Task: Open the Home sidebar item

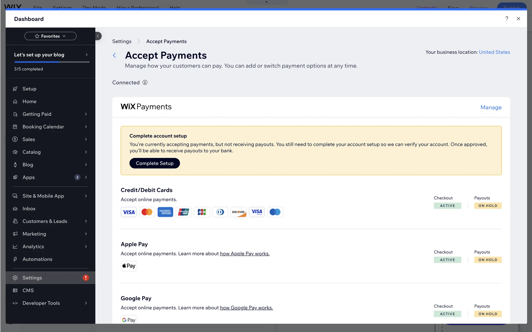Action: [x=30, y=102]
